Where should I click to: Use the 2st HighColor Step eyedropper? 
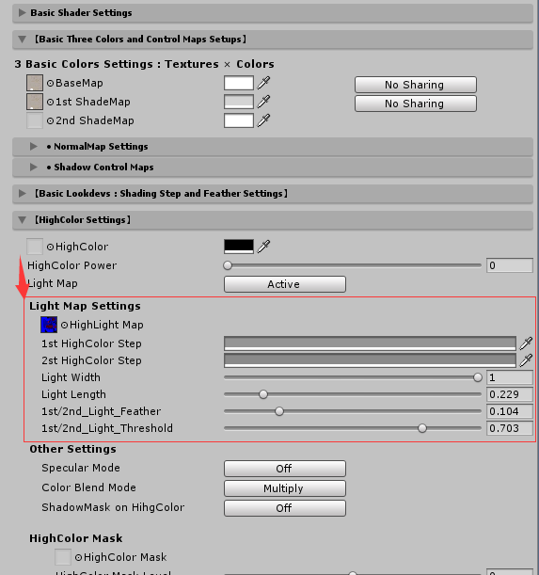pos(526,360)
